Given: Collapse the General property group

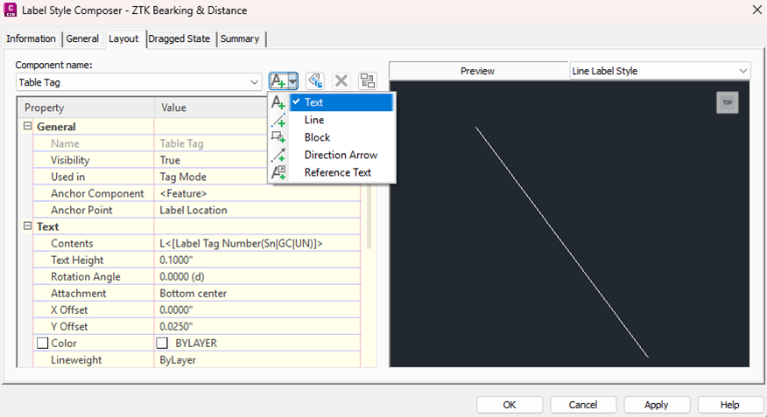Looking at the screenshot, I should click(x=27, y=127).
